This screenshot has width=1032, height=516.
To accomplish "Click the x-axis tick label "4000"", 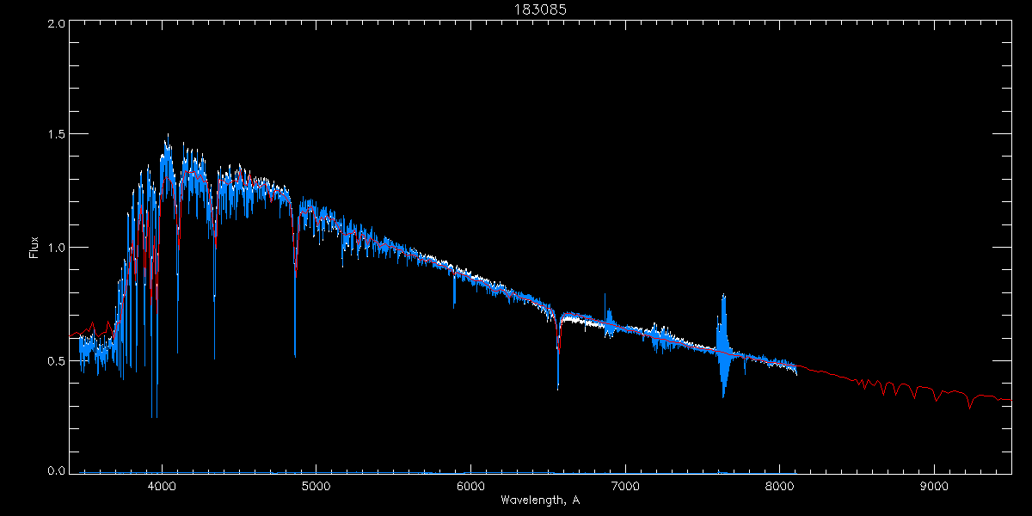I will (162, 486).
